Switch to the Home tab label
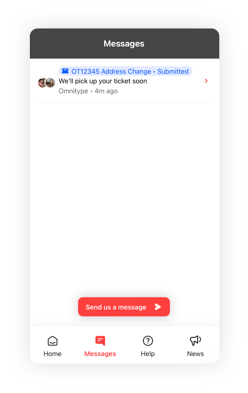This screenshot has height=393, width=248. pos(52,354)
